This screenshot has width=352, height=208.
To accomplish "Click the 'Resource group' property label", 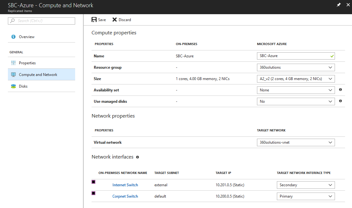I will click(108, 67).
